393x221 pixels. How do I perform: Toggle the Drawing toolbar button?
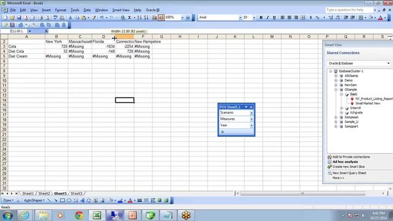[161, 18]
